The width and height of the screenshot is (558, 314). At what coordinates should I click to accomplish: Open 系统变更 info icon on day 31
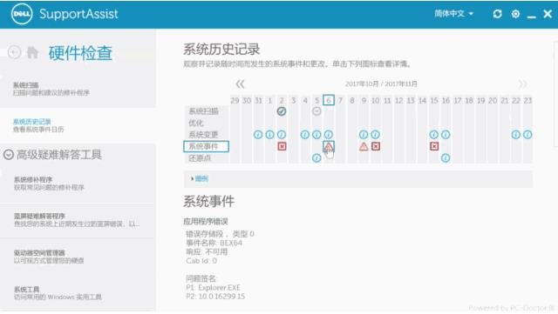[258, 135]
